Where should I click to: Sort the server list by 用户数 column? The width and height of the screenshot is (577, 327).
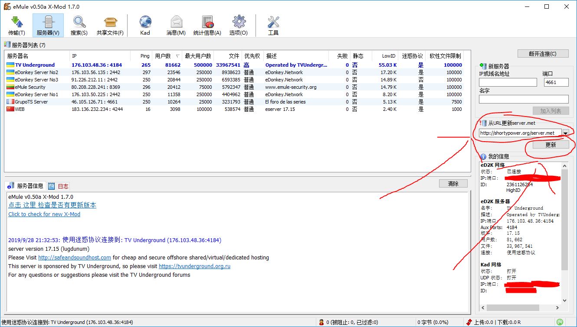click(x=167, y=56)
